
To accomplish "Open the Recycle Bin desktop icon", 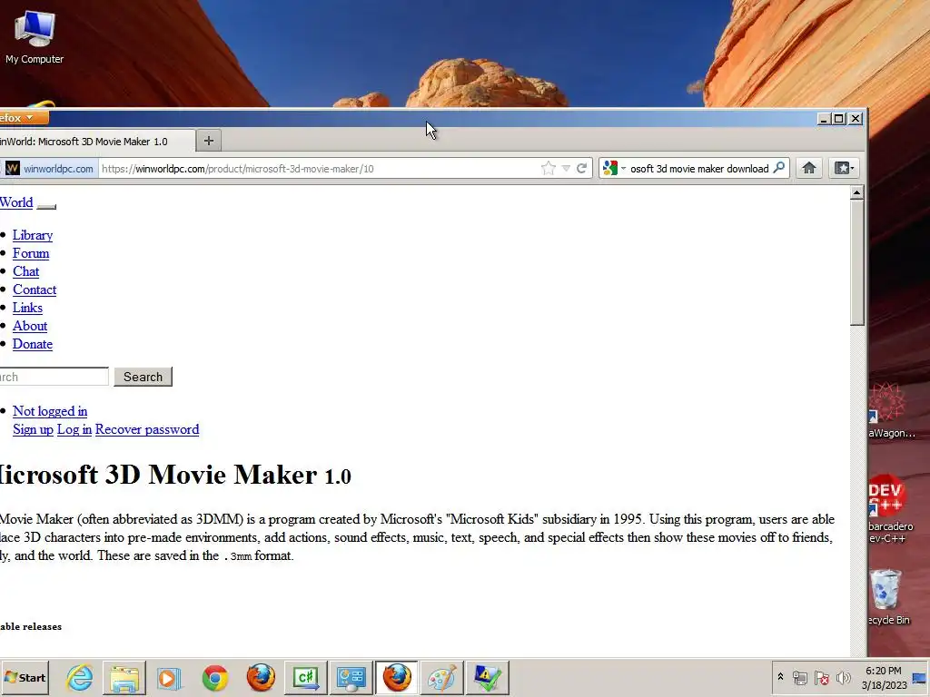I will pyautogui.click(x=888, y=596).
